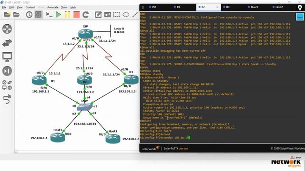The height and width of the screenshot is (171, 305).
Task: Select Host2 device on the topology
Action: pyautogui.click(x=113, y=139)
